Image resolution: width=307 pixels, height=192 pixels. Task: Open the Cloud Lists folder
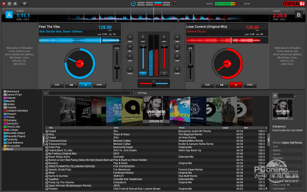point(12,127)
